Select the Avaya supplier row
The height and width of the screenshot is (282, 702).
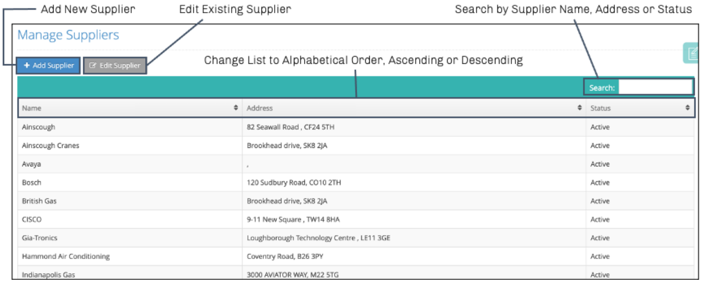point(356,164)
